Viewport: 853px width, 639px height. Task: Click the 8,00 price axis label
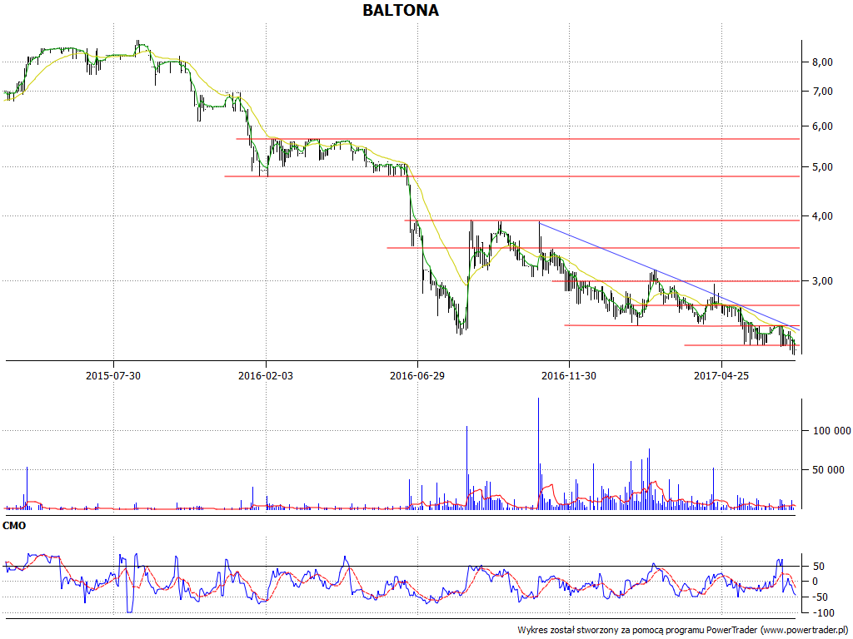coord(822,62)
